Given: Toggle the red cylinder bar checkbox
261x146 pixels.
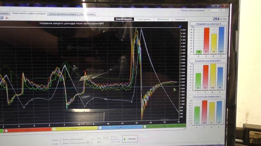Looking at the screenshot, I should [x=6, y=131].
